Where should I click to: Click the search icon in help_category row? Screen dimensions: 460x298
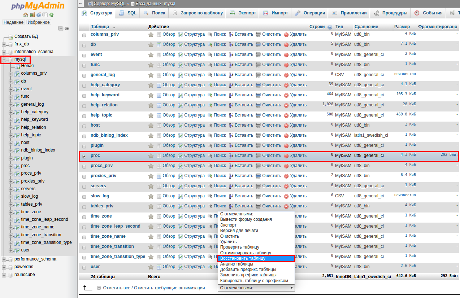(210, 85)
